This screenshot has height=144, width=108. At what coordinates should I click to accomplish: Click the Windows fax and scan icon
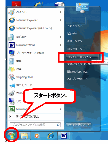(12, 93)
